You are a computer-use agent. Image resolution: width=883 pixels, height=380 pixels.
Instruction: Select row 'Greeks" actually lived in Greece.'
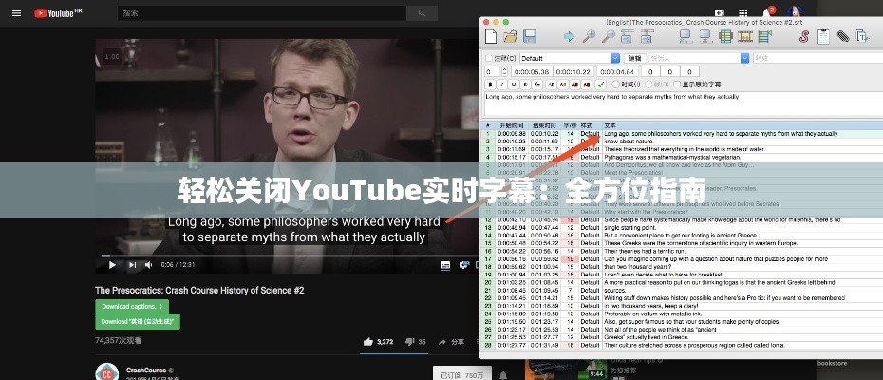point(682,337)
